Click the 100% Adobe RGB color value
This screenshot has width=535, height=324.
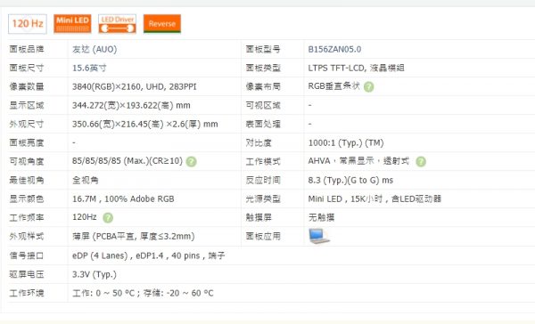(x=139, y=199)
